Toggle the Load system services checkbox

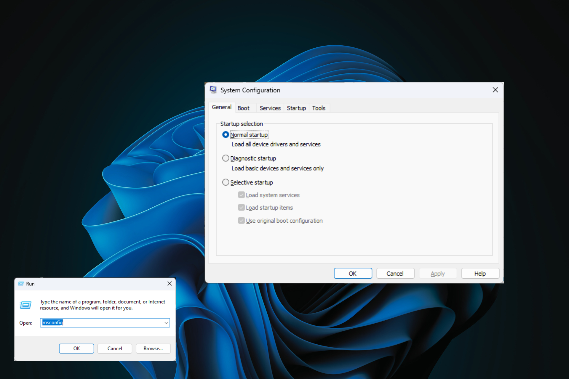coord(241,195)
